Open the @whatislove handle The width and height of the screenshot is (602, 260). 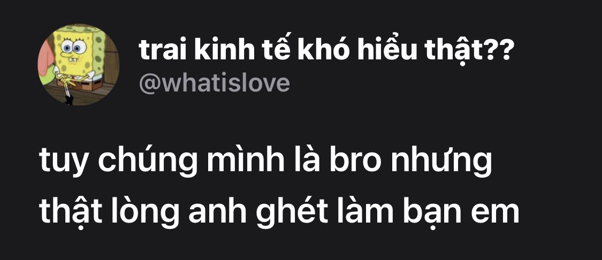coord(214,82)
